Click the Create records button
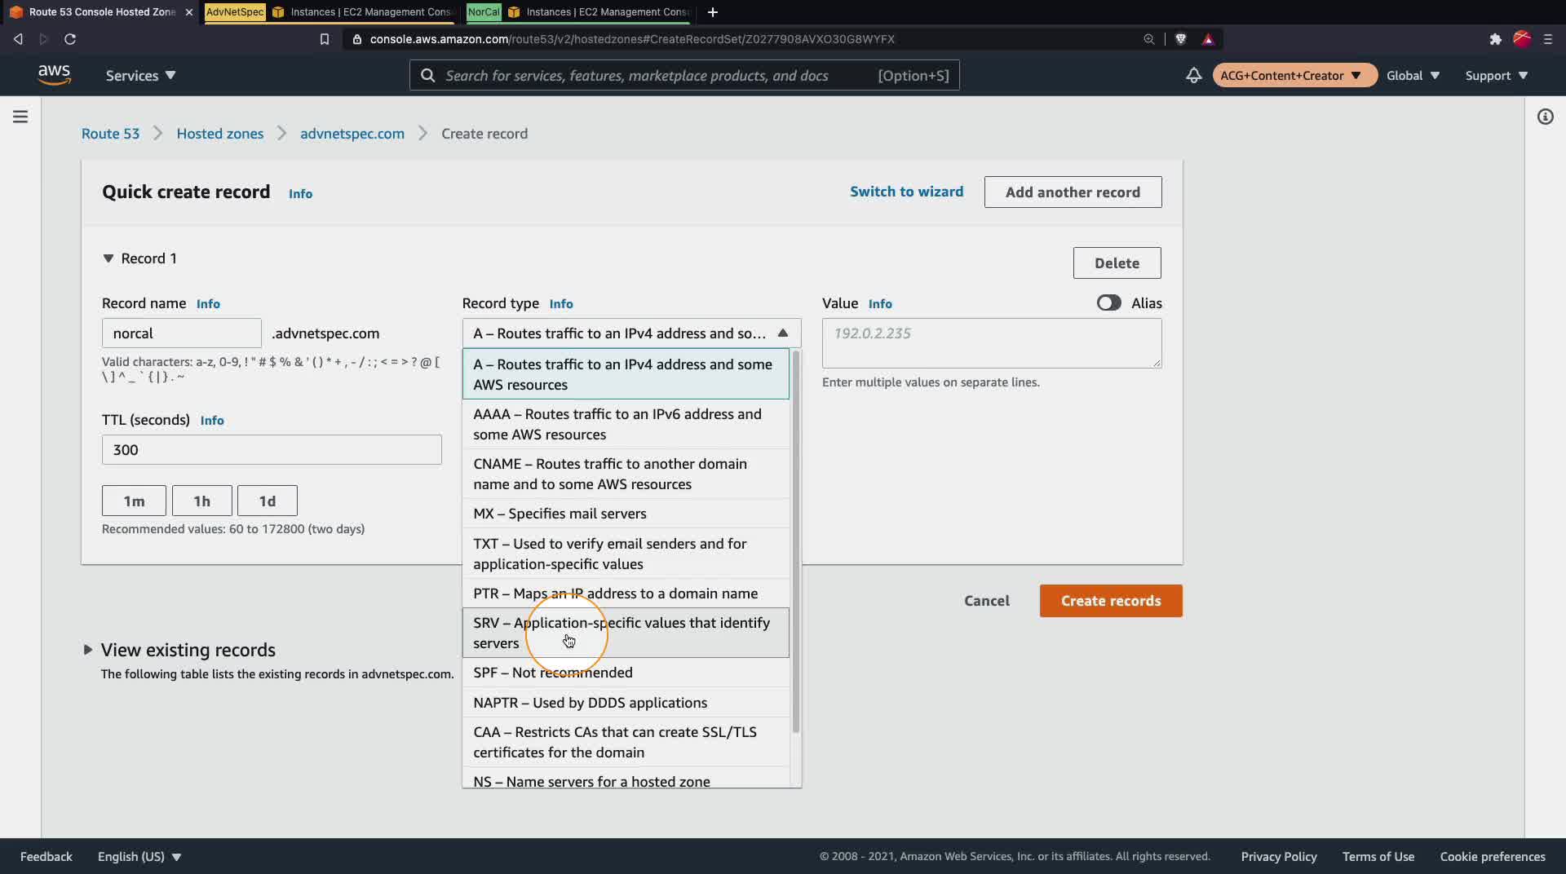 (1111, 601)
